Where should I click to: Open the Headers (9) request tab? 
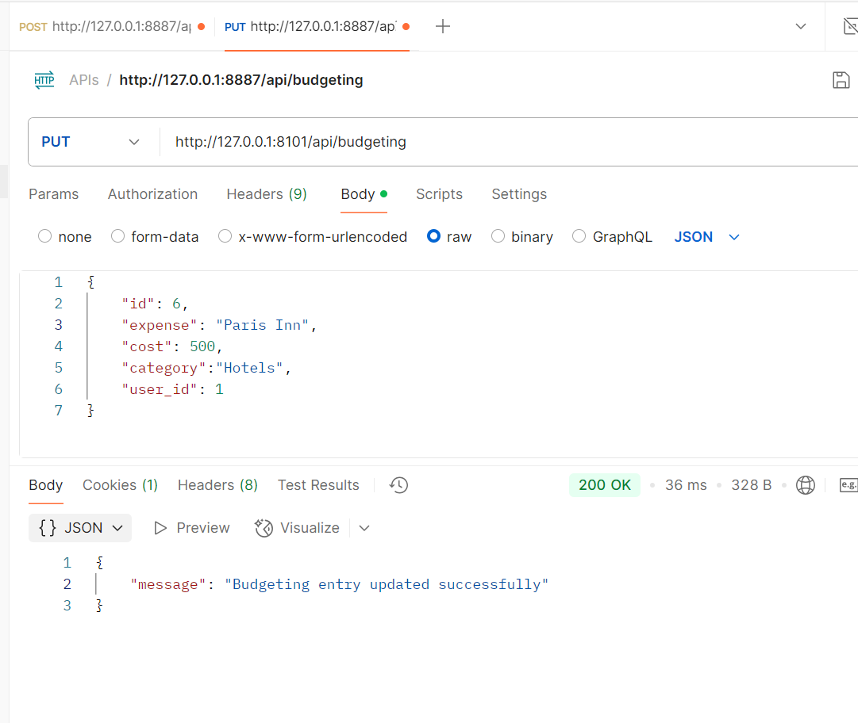(x=267, y=194)
